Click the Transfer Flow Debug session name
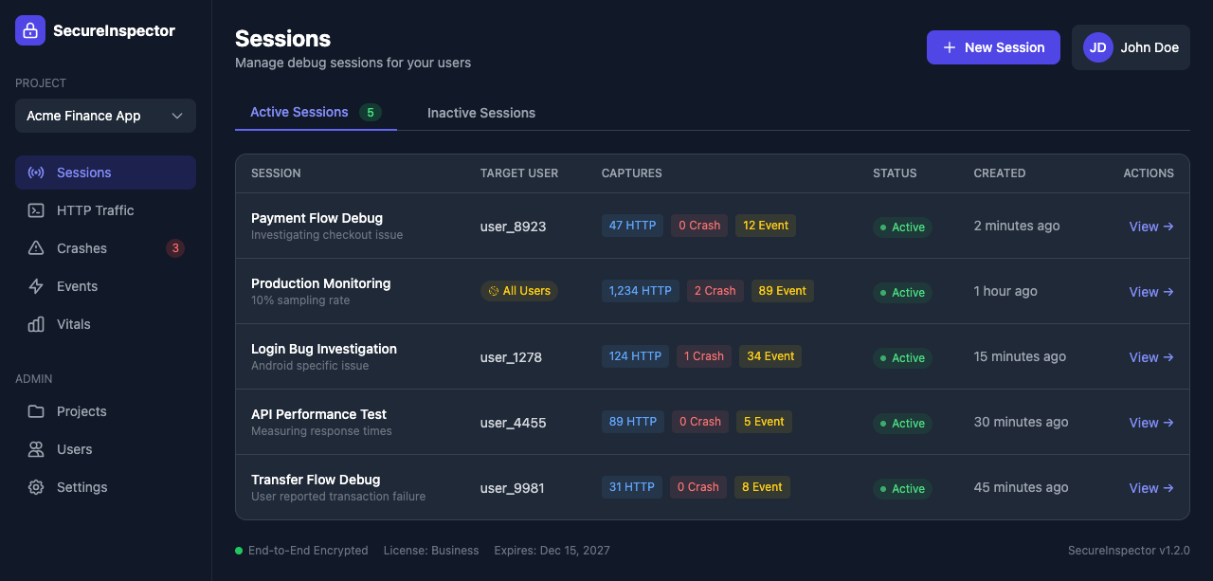 316,480
